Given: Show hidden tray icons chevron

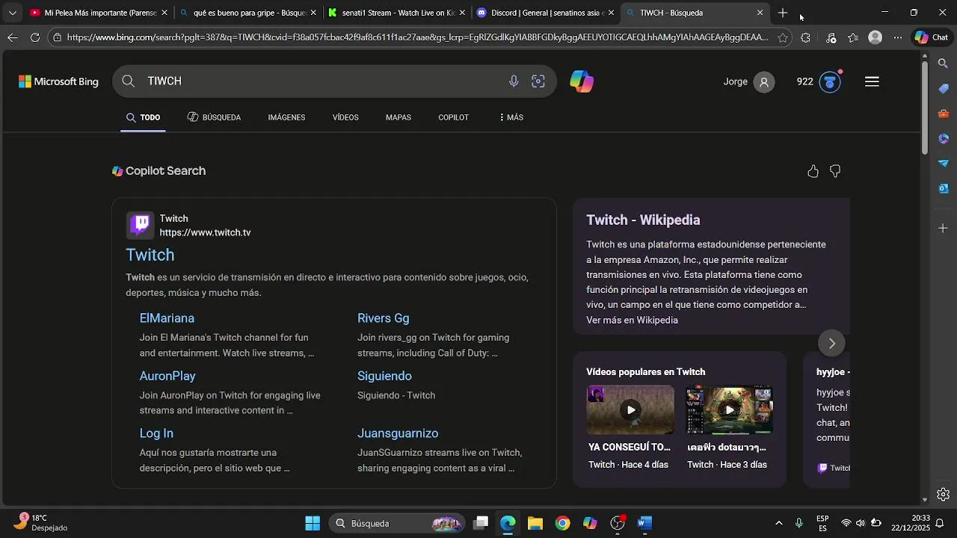Looking at the screenshot, I should 778,523.
